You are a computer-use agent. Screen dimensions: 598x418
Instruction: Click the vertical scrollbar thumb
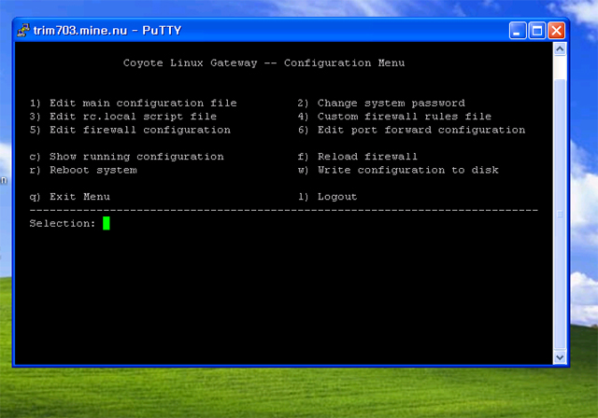pos(560,214)
